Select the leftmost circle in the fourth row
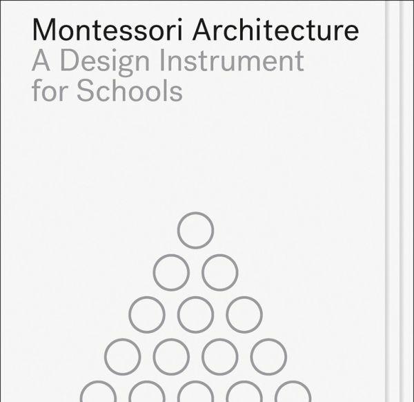Viewport: 414px width, 402px height. (122, 356)
